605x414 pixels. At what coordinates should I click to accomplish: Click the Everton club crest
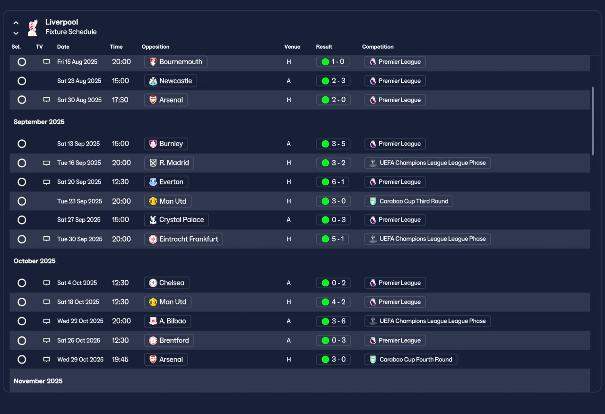pos(153,182)
